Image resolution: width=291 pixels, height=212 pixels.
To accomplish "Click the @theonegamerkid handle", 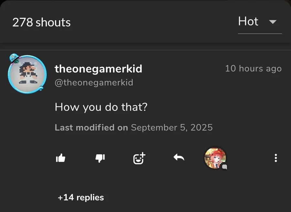I will click(x=94, y=82).
